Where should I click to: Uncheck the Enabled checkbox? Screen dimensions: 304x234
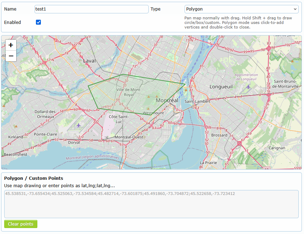[x=38, y=22]
